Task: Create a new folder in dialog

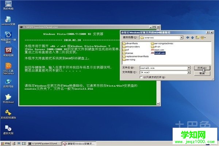Action: tap(197, 38)
